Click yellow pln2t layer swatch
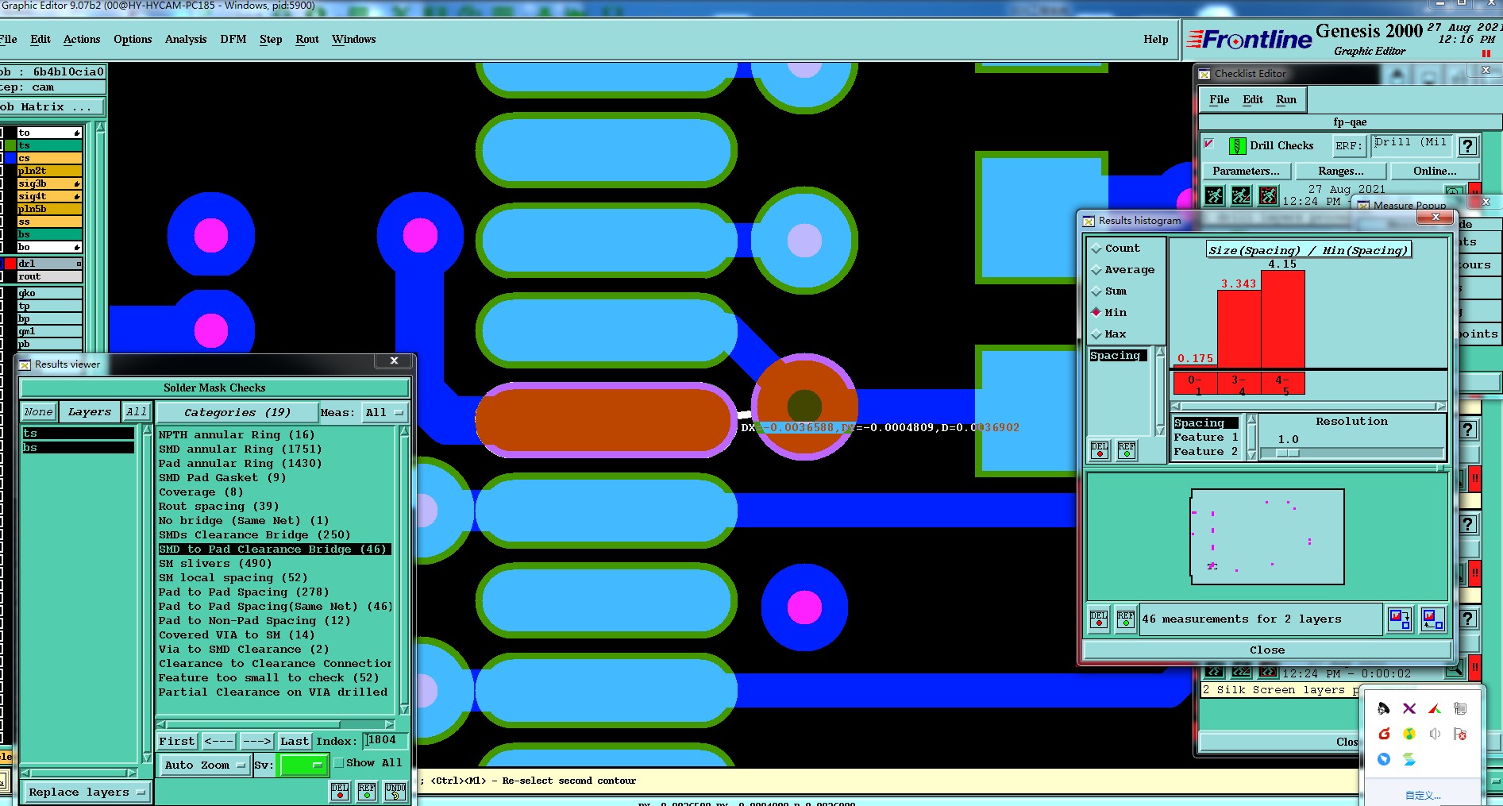1503x806 pixels. 50,171
